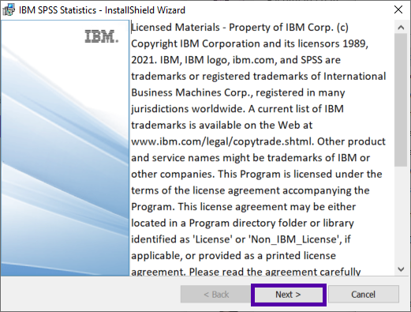Click the line 'Business Machines Corp., registered in many'
Image resolution: width=411 pixels, height=312 pixels.
pos(238,92)
